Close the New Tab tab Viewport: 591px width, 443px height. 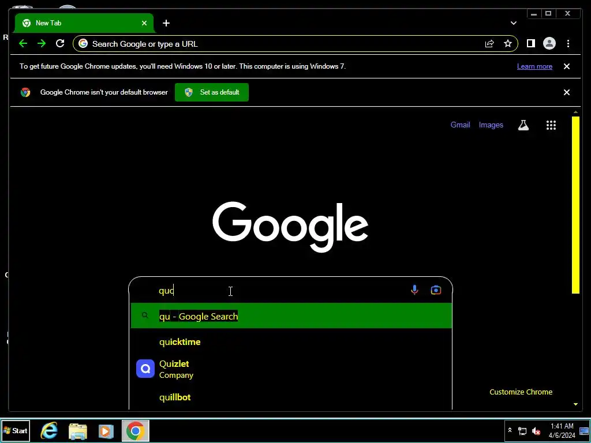[x=144, y=23]
